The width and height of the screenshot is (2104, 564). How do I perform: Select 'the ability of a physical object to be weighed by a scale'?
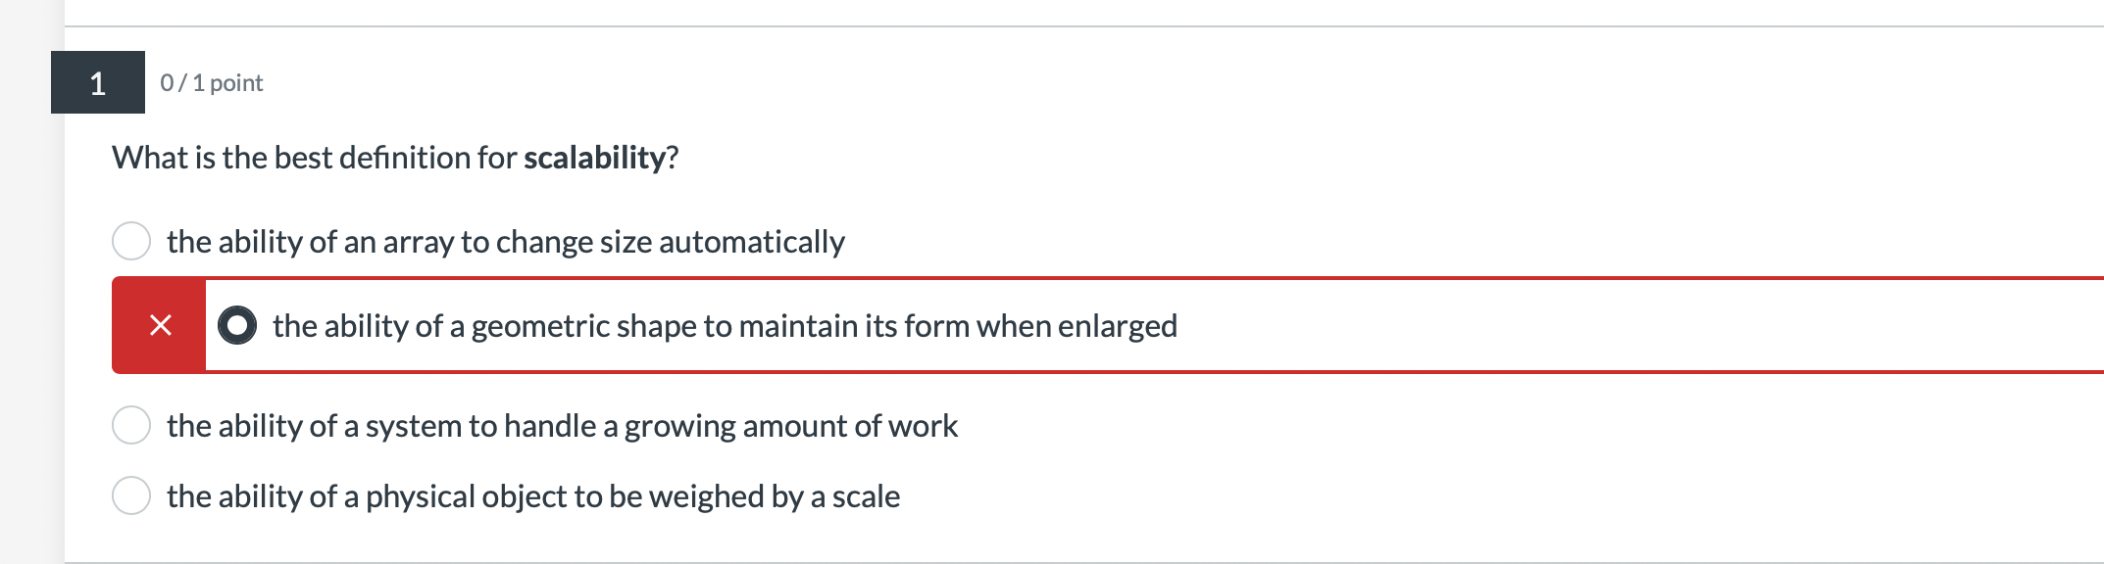[x=534, y=495]
